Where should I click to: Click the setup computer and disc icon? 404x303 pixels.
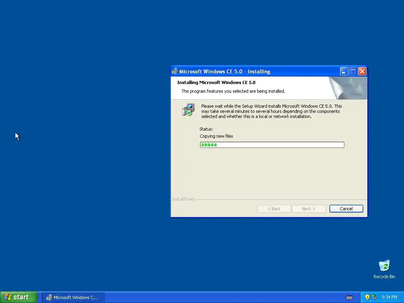(x=188, y=110)
